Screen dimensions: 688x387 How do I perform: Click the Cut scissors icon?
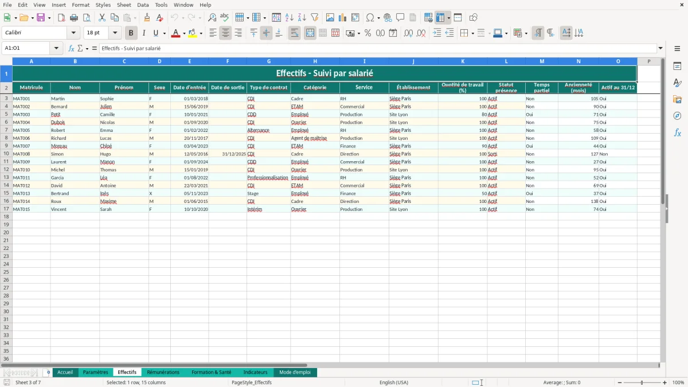102,18
